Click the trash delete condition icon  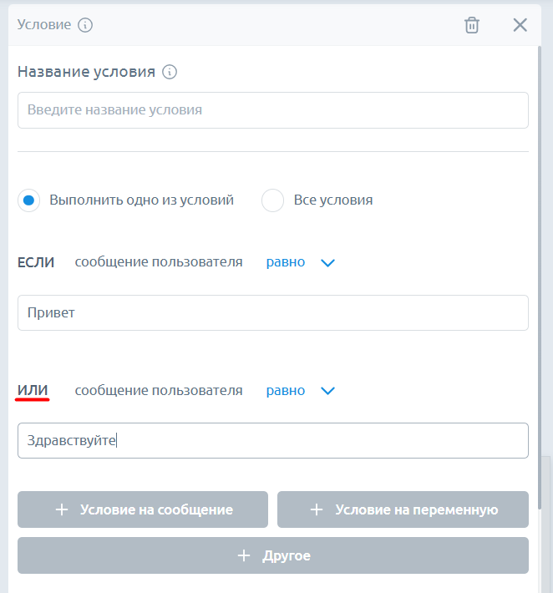pyautogui.click(x=472, y=25)
